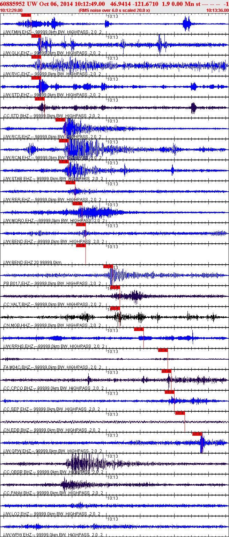Image resolution: width=229 pixels, height=537 pixels.
Task: Click the end time label 10:13:36.00
Action: pos(217,10)
